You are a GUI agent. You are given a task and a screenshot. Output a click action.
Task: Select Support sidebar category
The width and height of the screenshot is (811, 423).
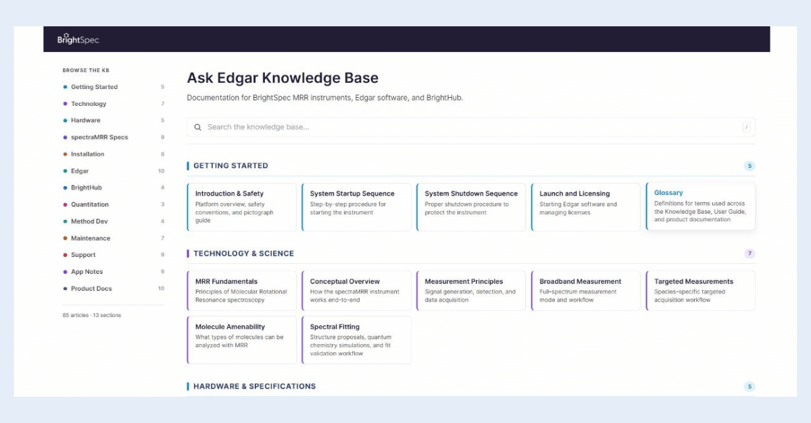pyautogui.click(x=114, y=255)
